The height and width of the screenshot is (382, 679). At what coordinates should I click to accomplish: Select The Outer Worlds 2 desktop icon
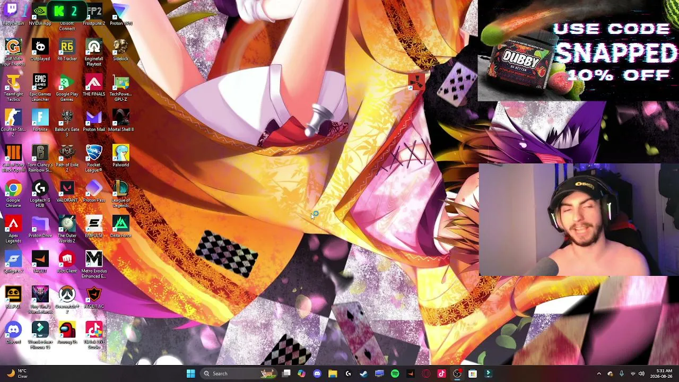(x=67, y=230)
